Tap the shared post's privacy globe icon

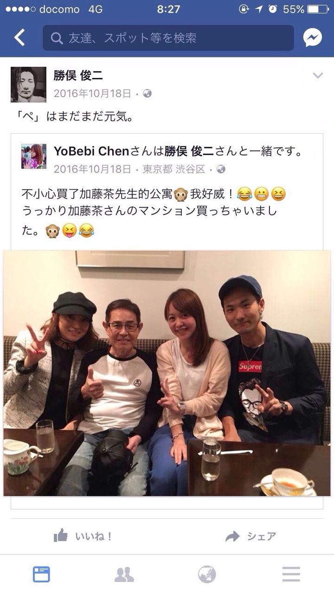pos(221,169)
